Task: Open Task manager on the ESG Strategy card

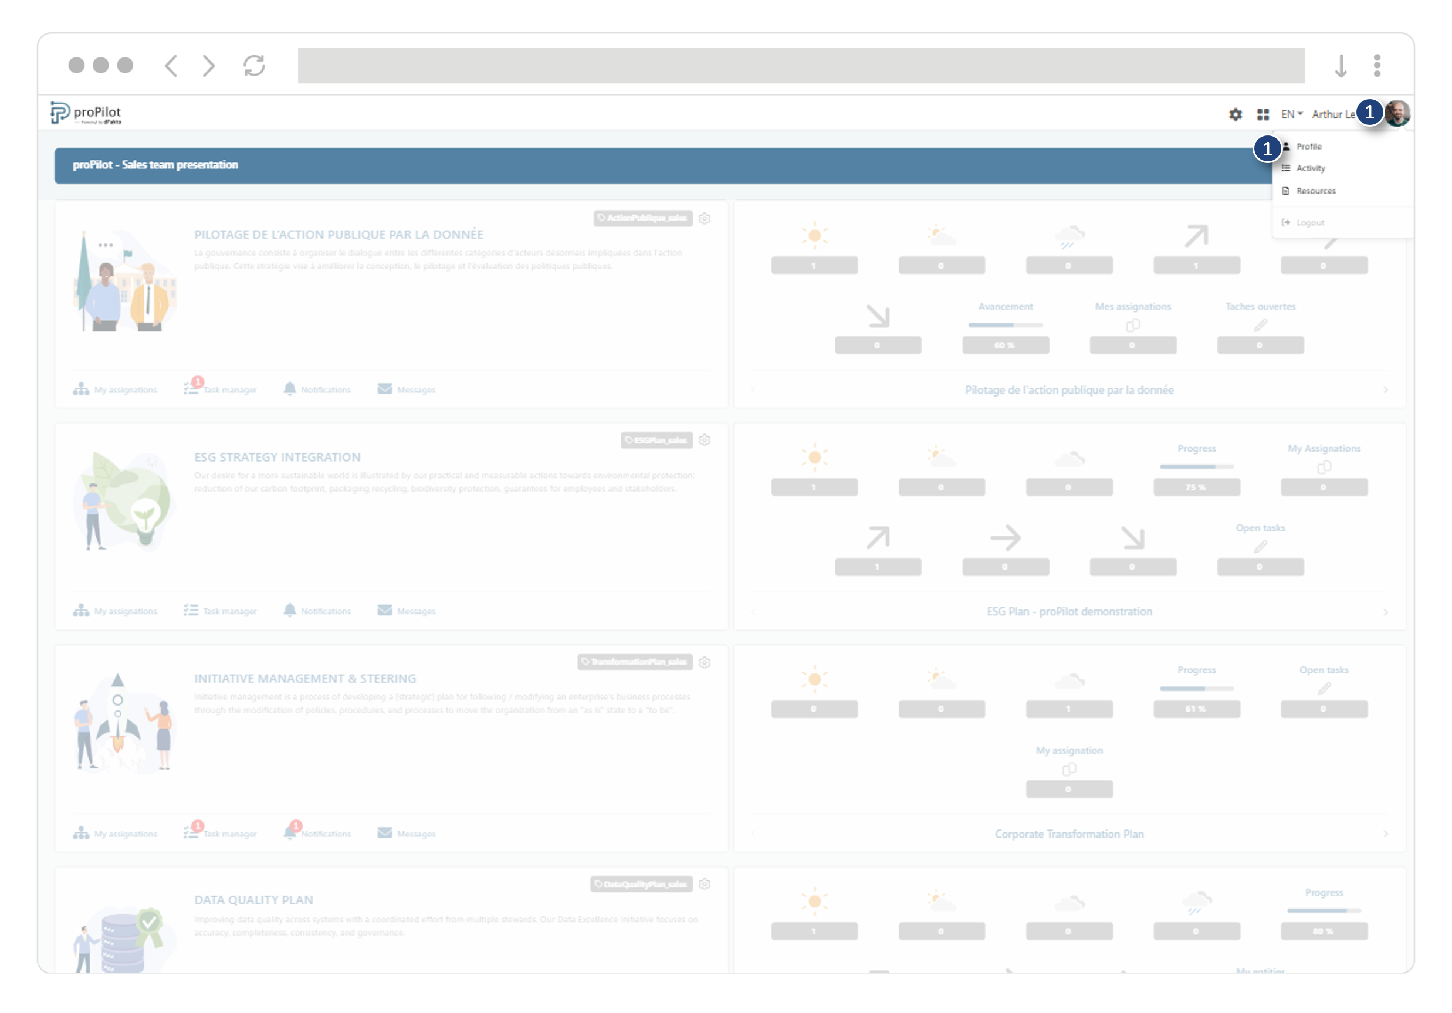Action: tap(220, 611)
